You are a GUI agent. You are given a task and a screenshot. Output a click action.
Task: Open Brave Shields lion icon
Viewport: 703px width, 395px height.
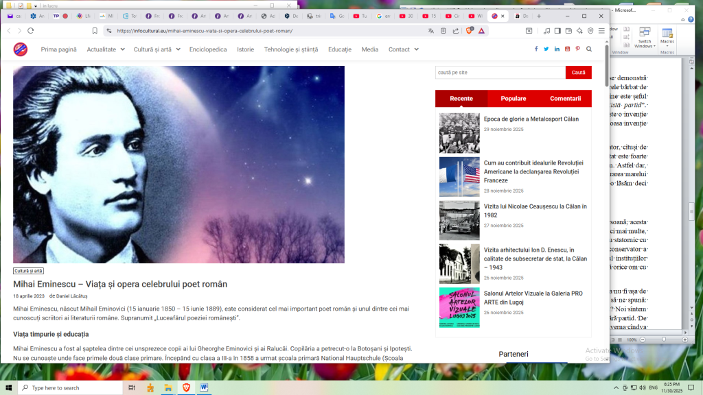(x=470, y=30)
